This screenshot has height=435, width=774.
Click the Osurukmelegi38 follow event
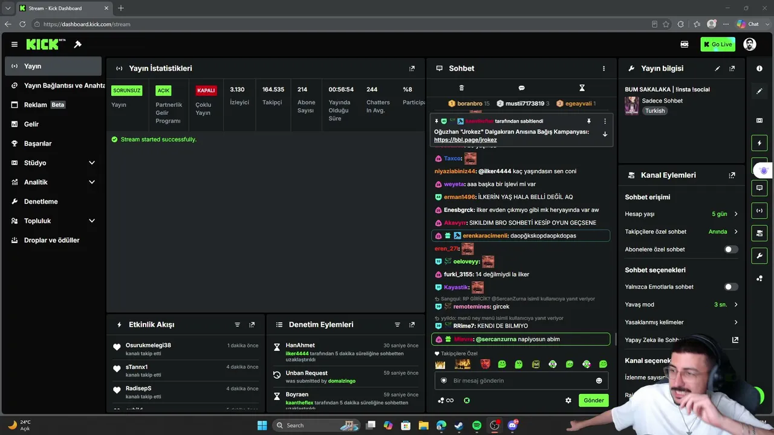[x=186, y=349]
